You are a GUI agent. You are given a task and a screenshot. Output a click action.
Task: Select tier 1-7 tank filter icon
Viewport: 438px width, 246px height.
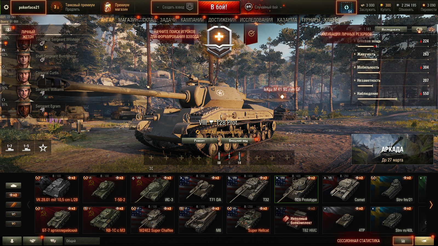coord(10,148)
